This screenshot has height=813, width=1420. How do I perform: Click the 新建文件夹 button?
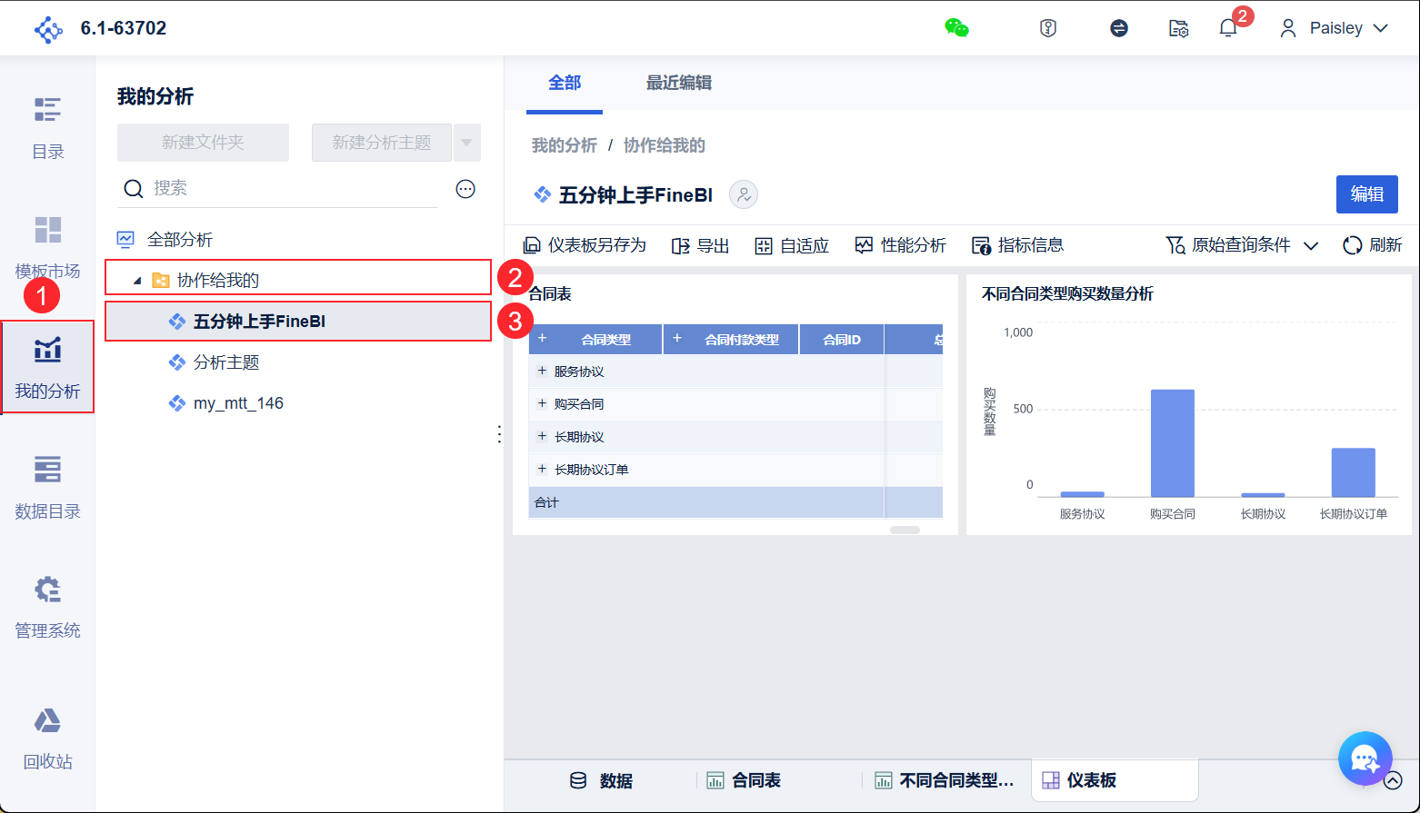coord(203,143)
